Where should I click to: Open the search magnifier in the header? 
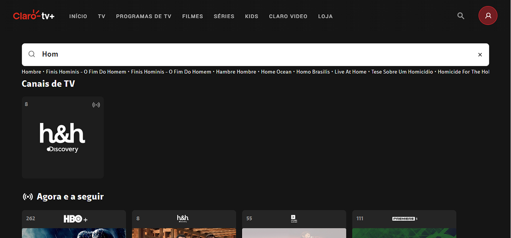pos(461,16)
